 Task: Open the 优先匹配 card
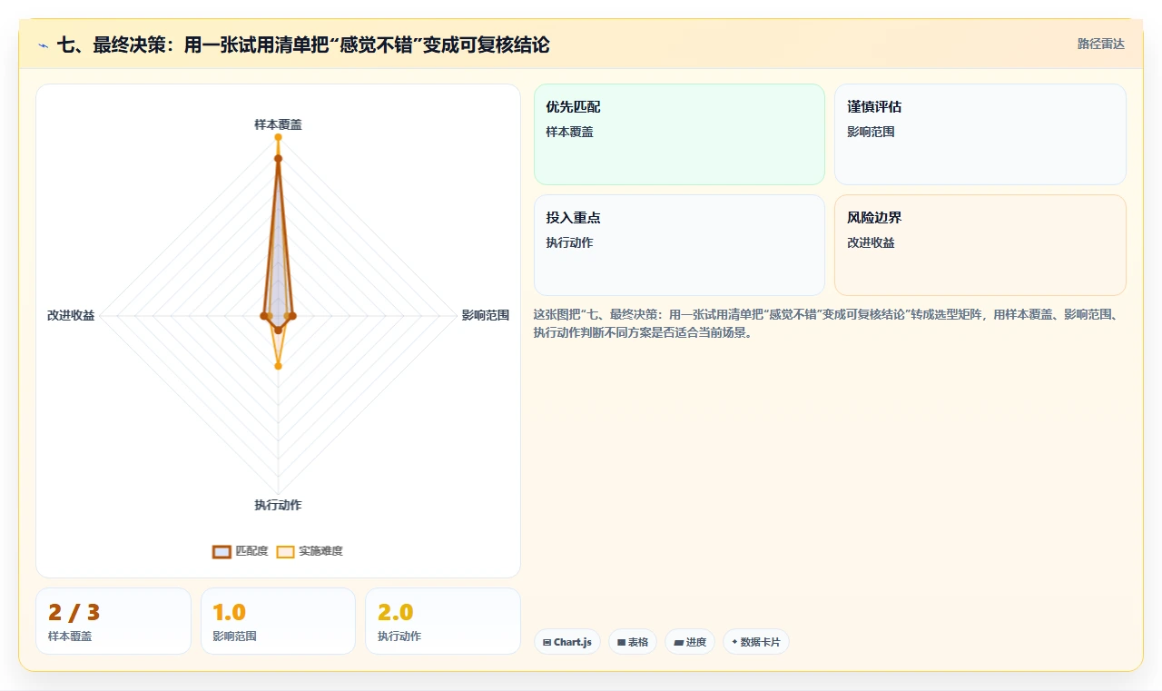(679, 134)
